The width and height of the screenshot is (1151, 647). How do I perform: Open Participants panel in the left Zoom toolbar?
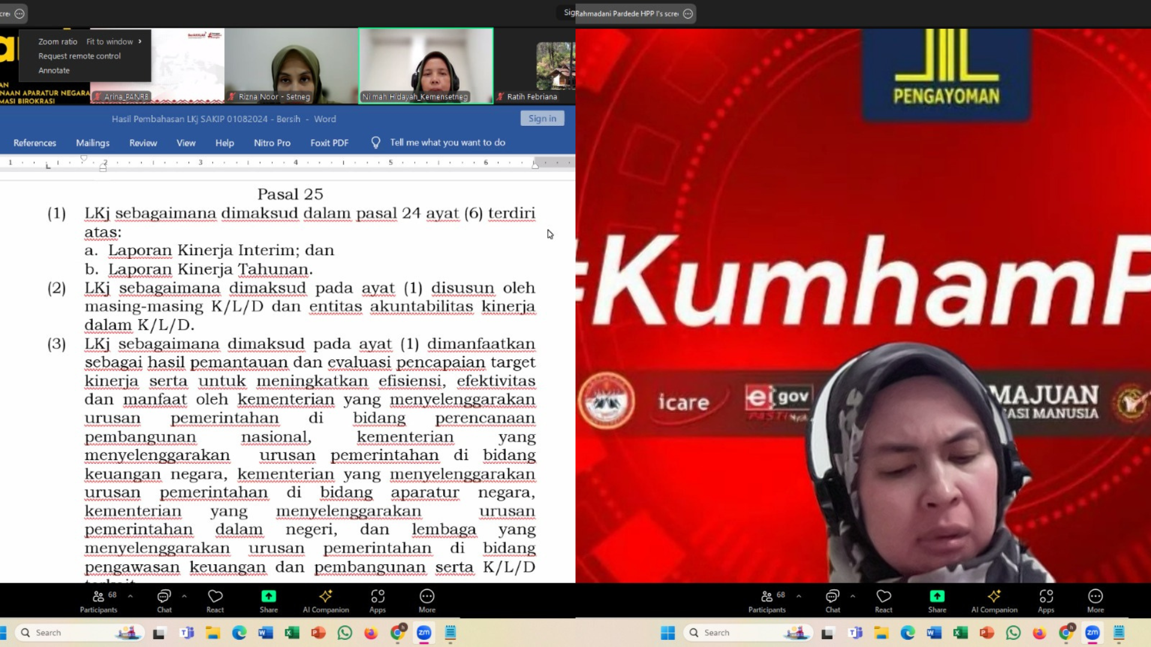pyautogui.click(x=99, y=601)
